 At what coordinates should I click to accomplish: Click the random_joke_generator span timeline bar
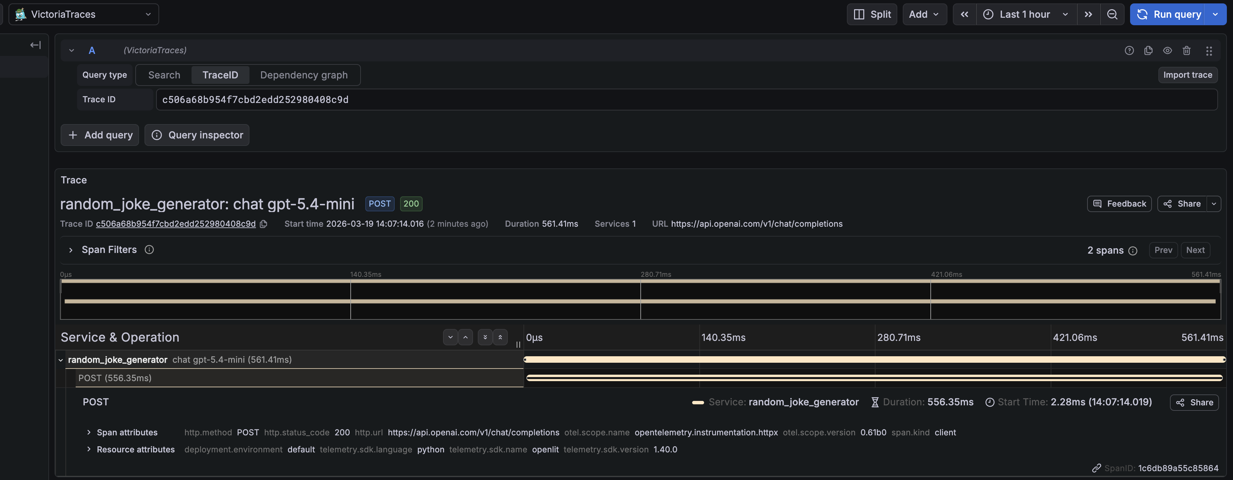pyautogui.click(x=874, y=359)
